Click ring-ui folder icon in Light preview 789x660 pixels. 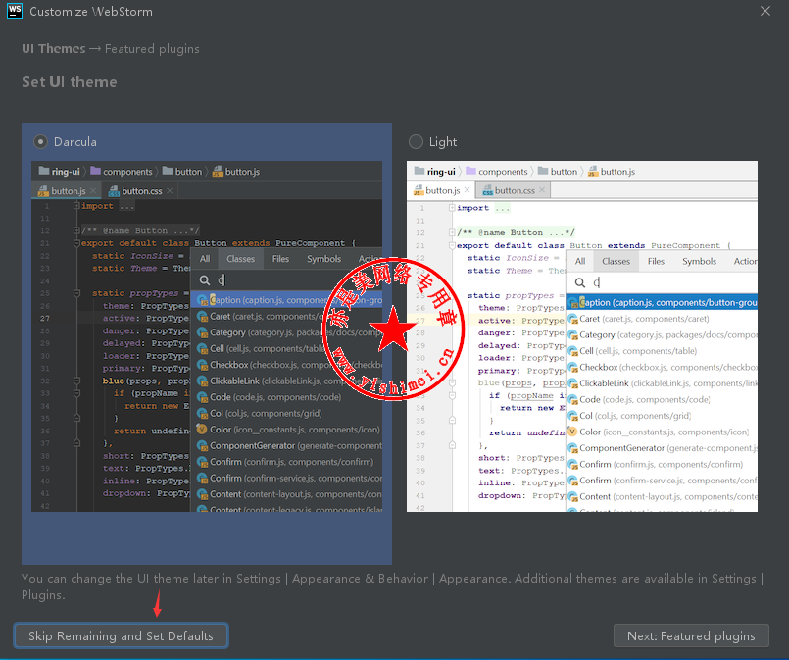point(419,172)
